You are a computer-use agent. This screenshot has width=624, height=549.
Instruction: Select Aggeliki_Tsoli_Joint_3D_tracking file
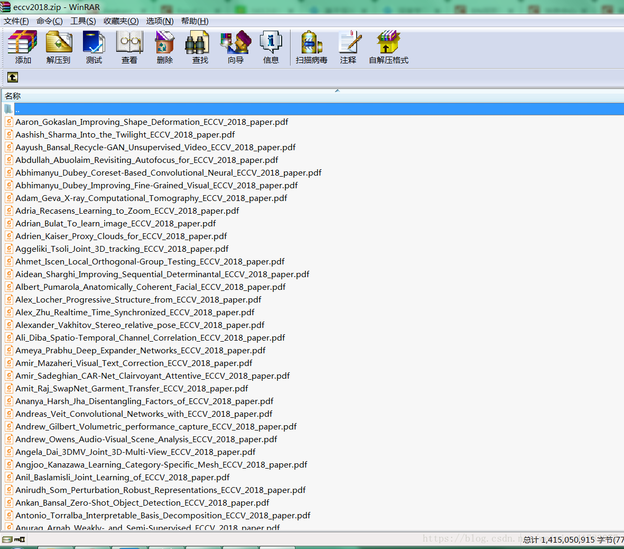tap(122, 249)
